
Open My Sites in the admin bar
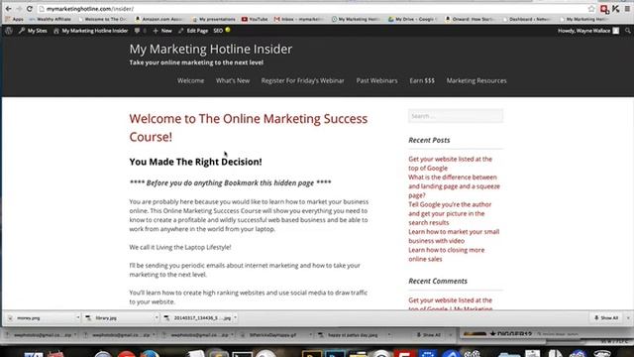(33, 31)
